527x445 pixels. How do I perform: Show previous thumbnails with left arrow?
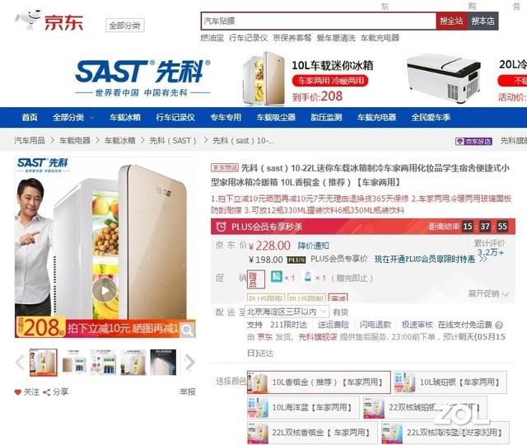(x=20, y=363)
